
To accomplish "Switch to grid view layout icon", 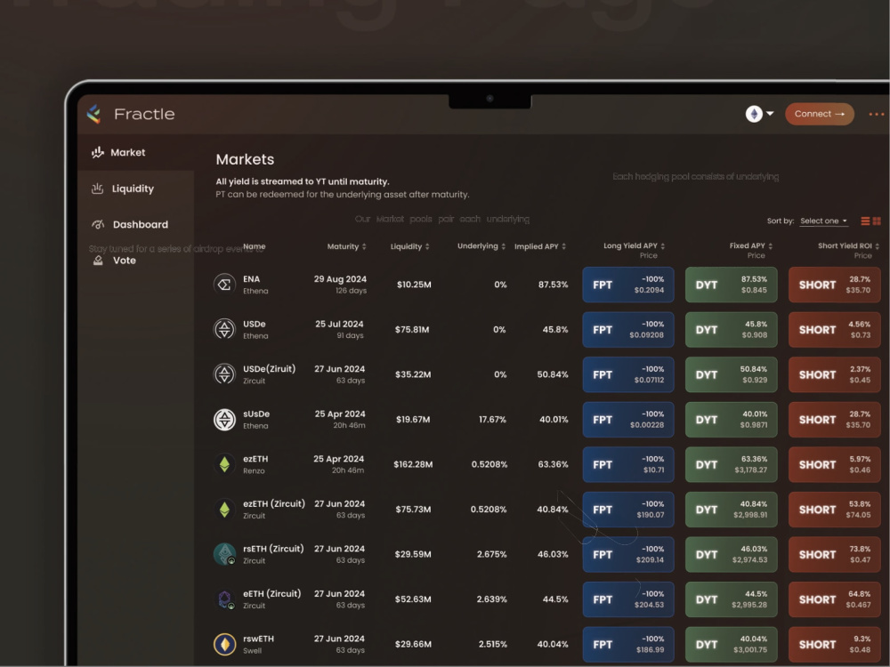I will (x=877, y=221).
